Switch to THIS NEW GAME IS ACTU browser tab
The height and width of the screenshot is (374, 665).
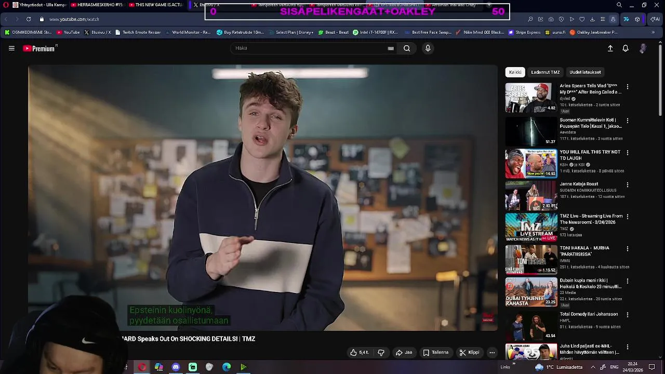point(156,5)
